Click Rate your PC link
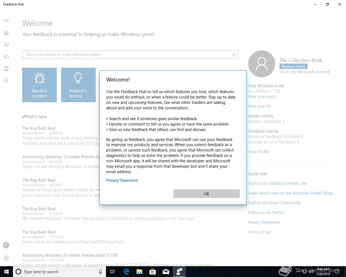 [259, 106]
